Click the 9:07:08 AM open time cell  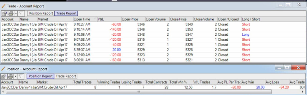click(x=82, y=39)
